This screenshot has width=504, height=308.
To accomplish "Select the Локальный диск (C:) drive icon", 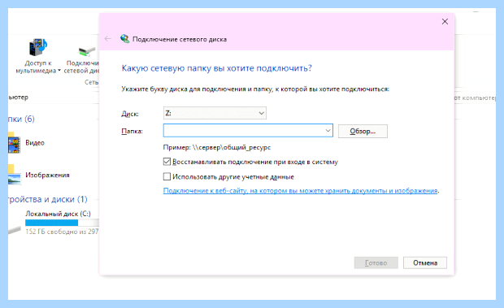I will coord(15,229).
